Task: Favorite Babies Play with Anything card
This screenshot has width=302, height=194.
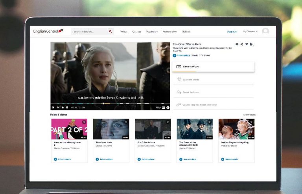Action: coord(251,122)
